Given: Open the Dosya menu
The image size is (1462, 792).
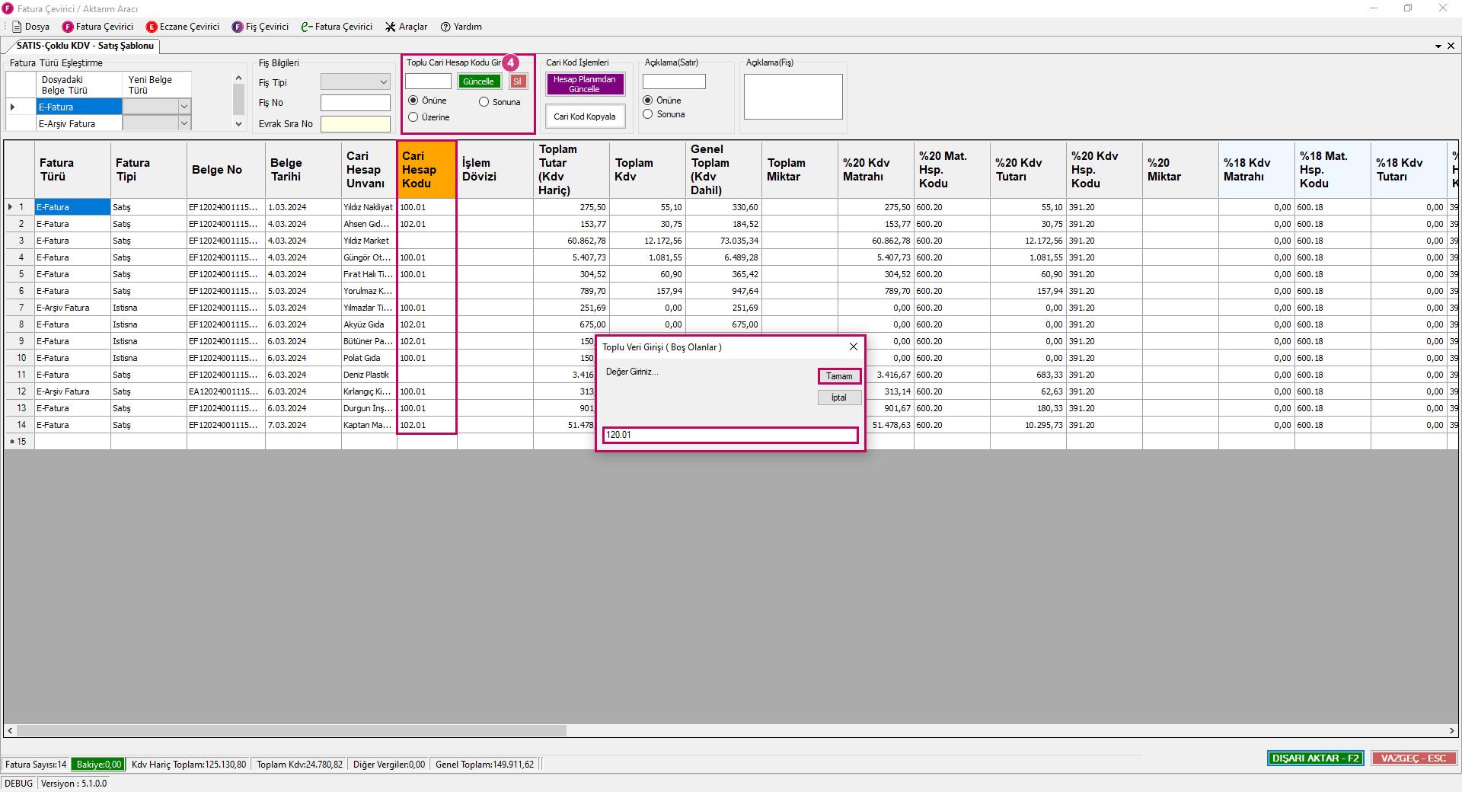Looking at the screenshot, I should click(30, 27).
